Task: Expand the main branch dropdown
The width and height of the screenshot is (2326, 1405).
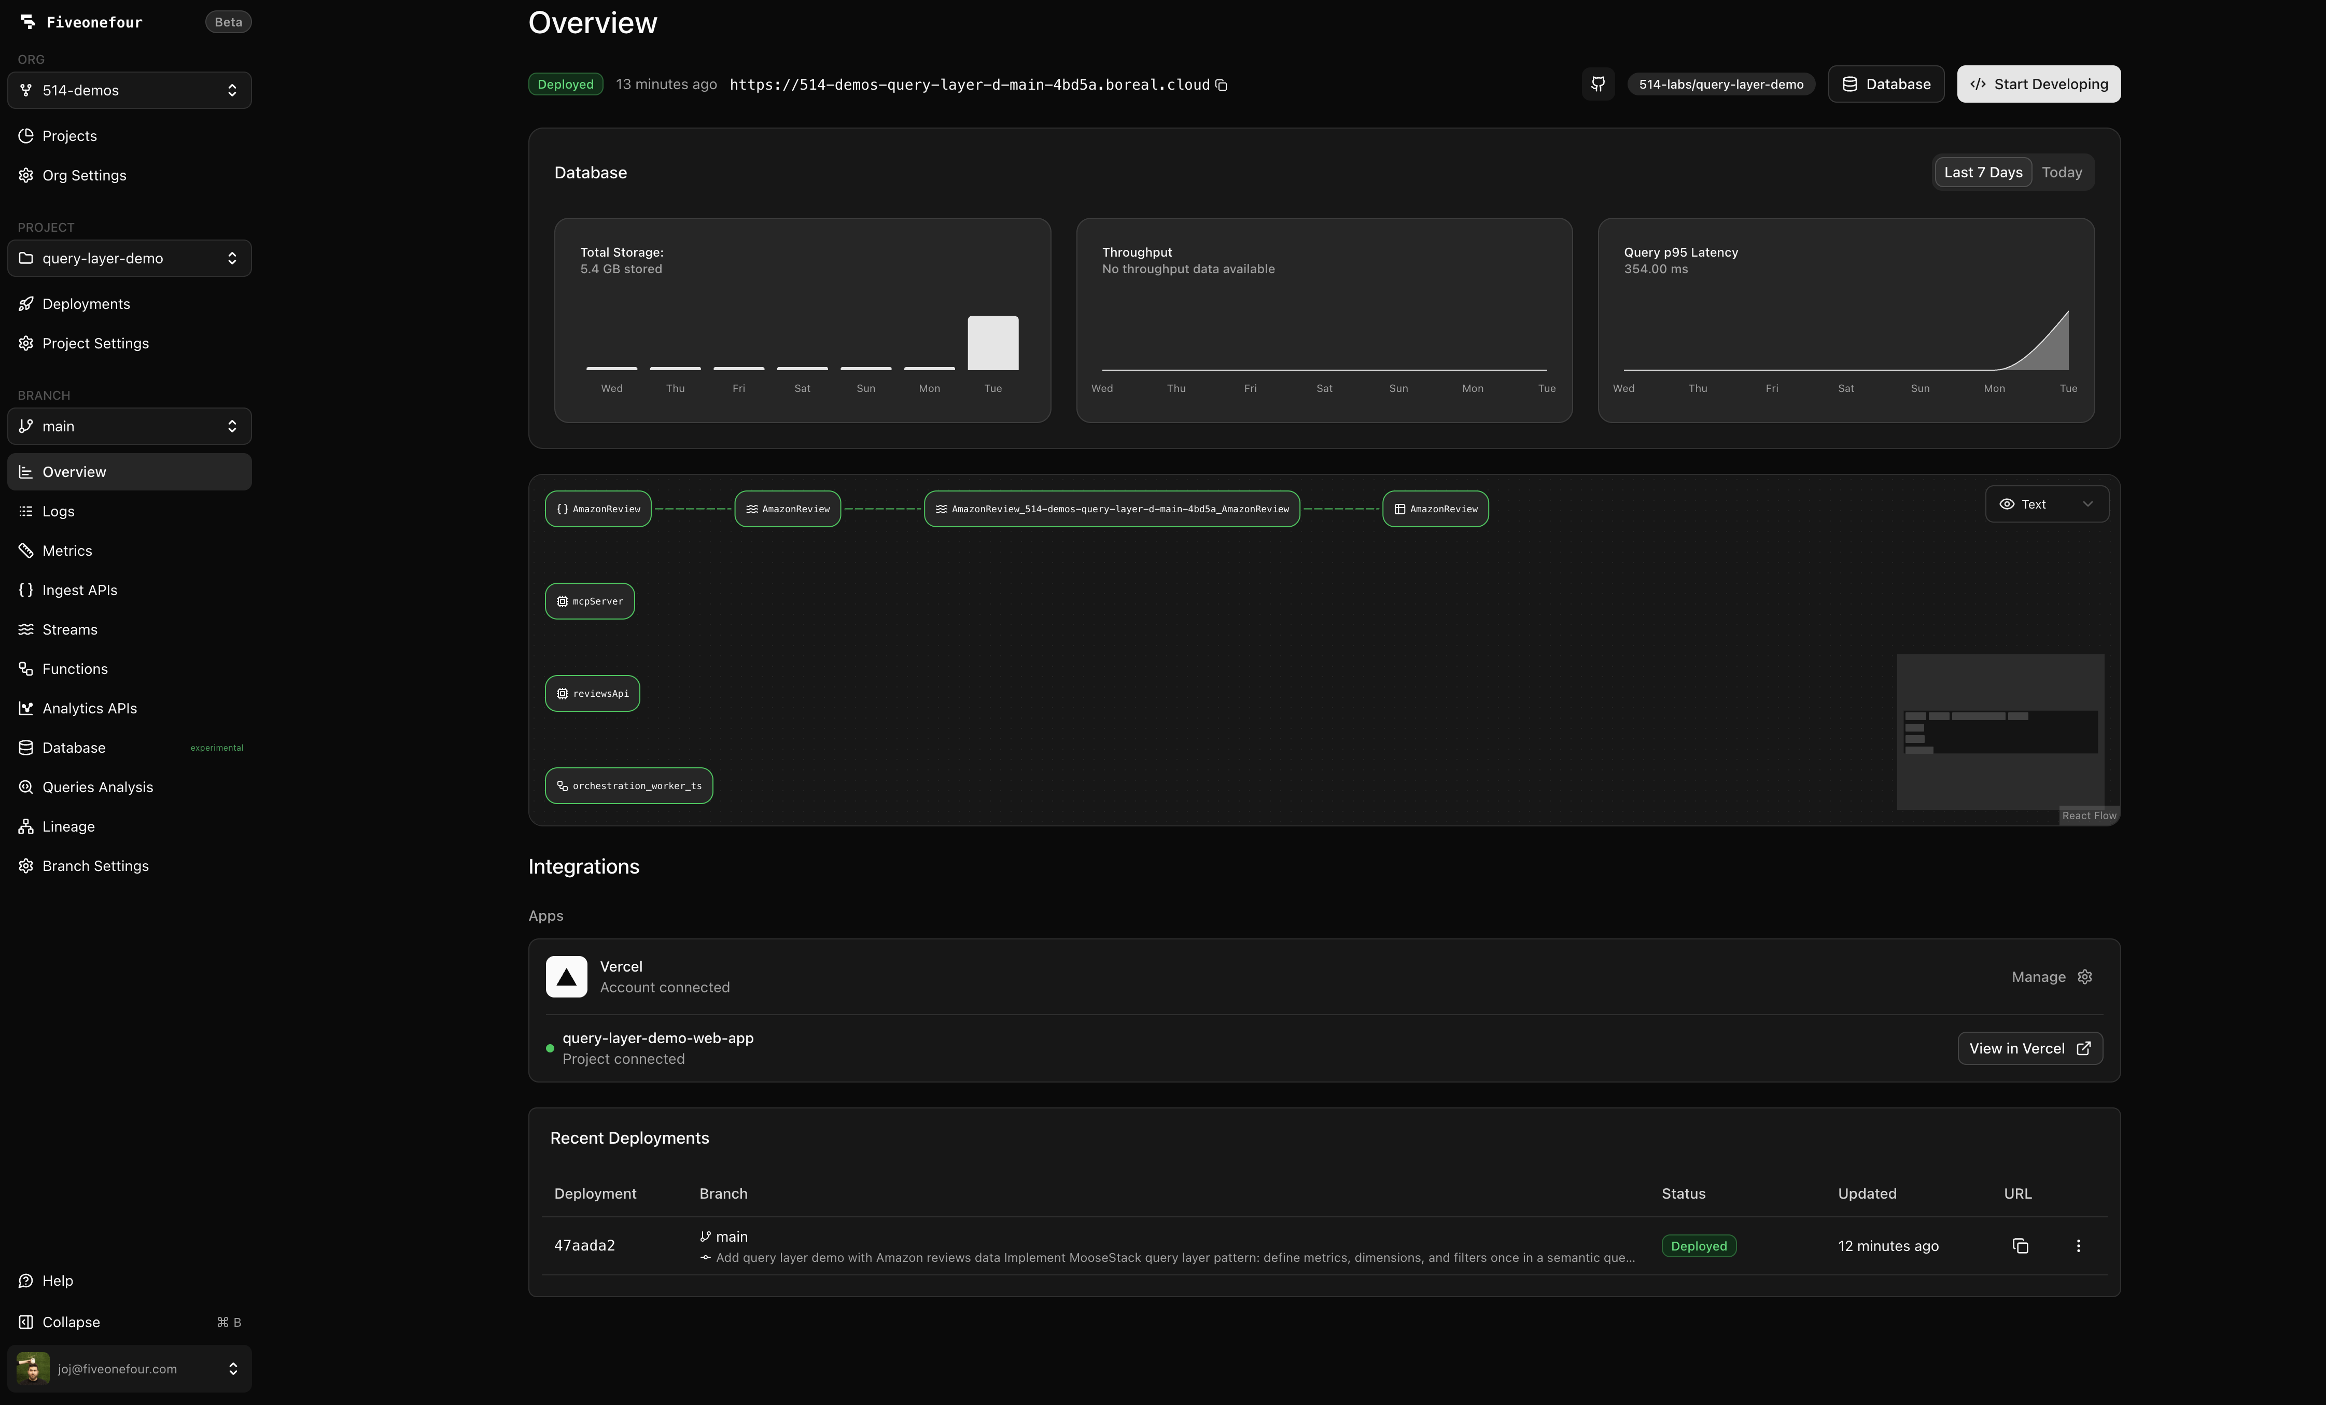Action: click(x=129, y=427)
